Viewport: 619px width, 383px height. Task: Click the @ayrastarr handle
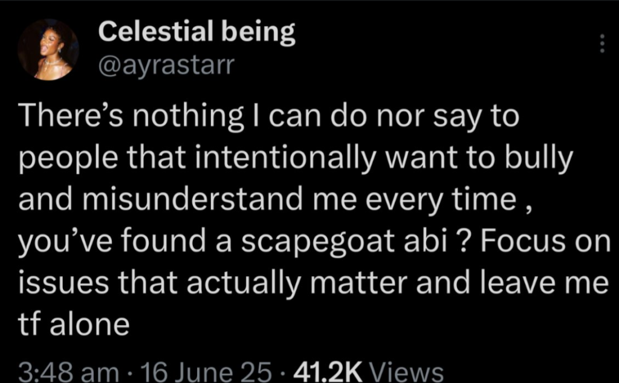163,64
